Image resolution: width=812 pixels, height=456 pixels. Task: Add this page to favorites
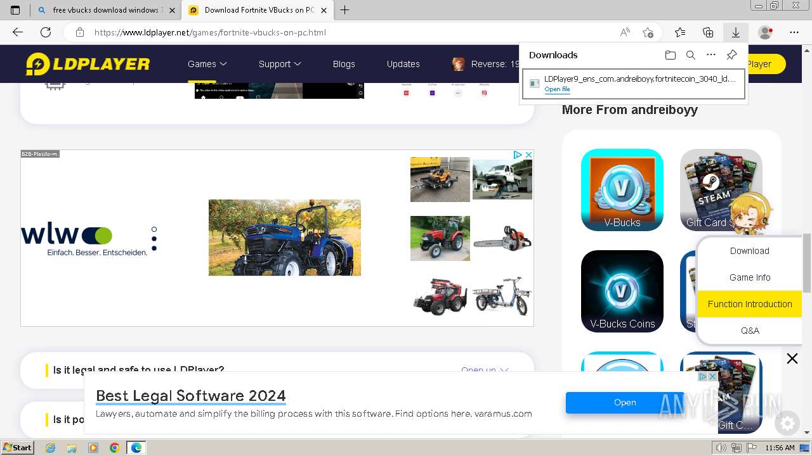click(x=648, y=32)
